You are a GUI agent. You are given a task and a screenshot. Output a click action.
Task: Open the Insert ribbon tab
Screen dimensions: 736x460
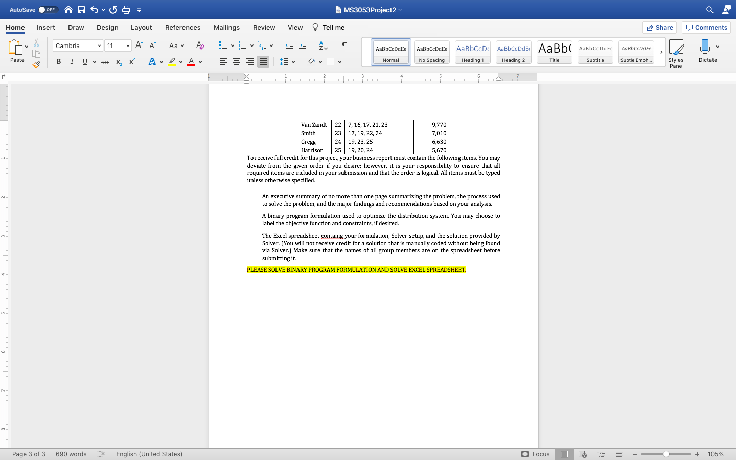pyautogui.click(x=46, y=27)
